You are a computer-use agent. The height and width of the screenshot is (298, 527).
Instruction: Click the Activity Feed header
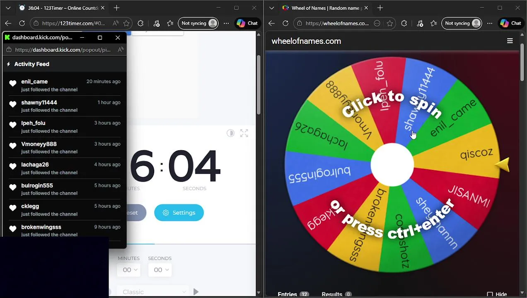(x=31, y=64)
